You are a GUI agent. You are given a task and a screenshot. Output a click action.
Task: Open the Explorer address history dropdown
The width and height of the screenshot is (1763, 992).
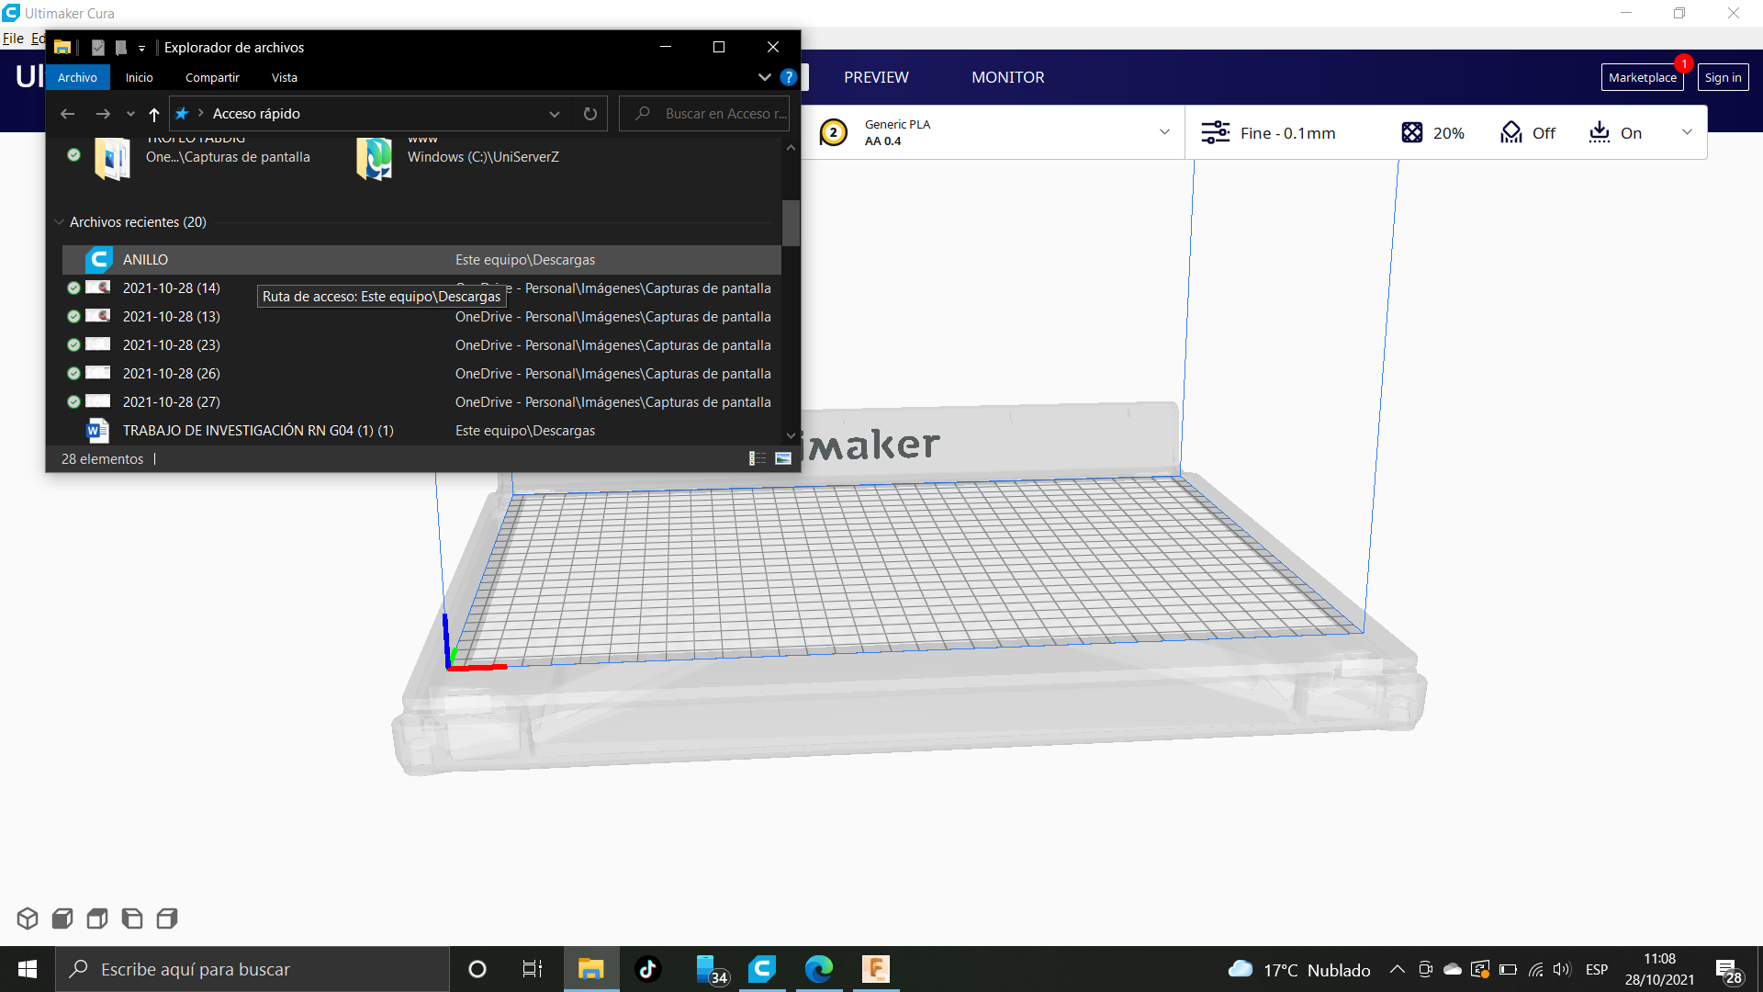pos(555,114)
